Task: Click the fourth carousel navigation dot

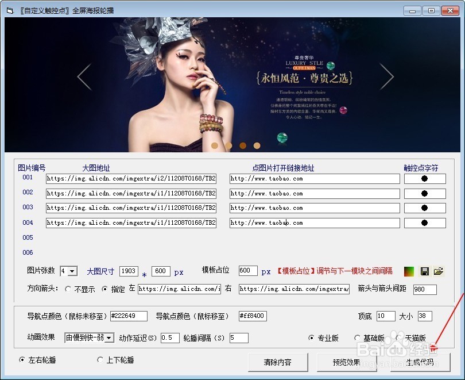Action: pyautogui.click(x=257, y=145)
